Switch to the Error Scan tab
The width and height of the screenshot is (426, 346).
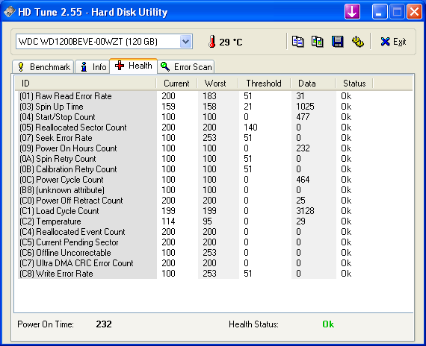click(186, 66)
